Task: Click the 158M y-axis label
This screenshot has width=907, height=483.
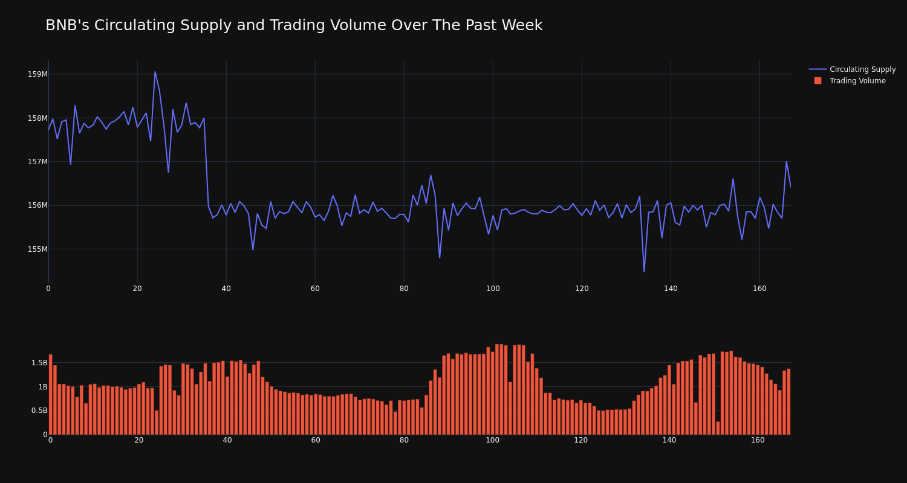Action: (37, 118)
